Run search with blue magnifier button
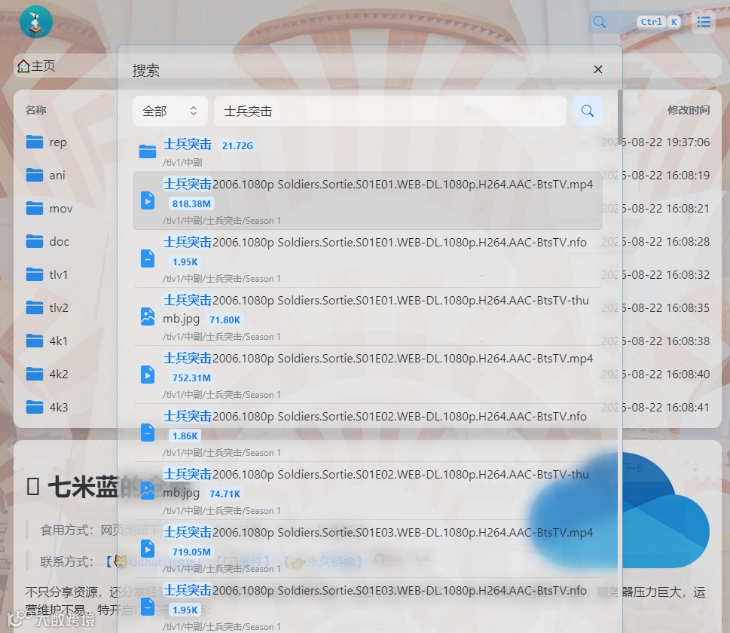The image size is (730, 633). click(x=587, y=111)
